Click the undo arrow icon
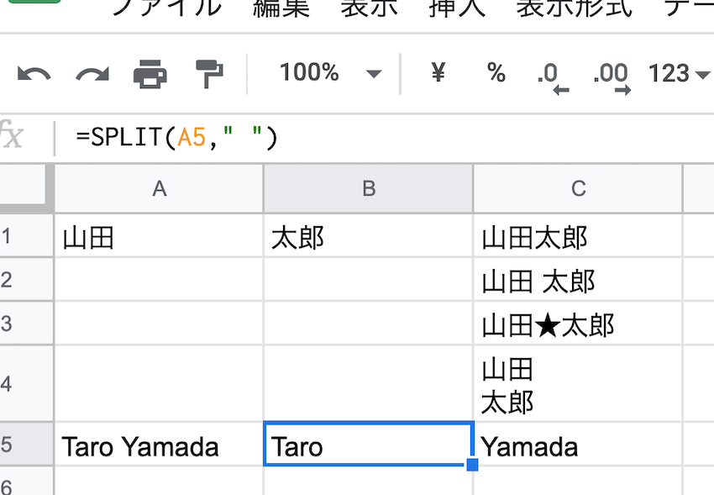This screenshot has height=495, width=714. coord(34,75)
